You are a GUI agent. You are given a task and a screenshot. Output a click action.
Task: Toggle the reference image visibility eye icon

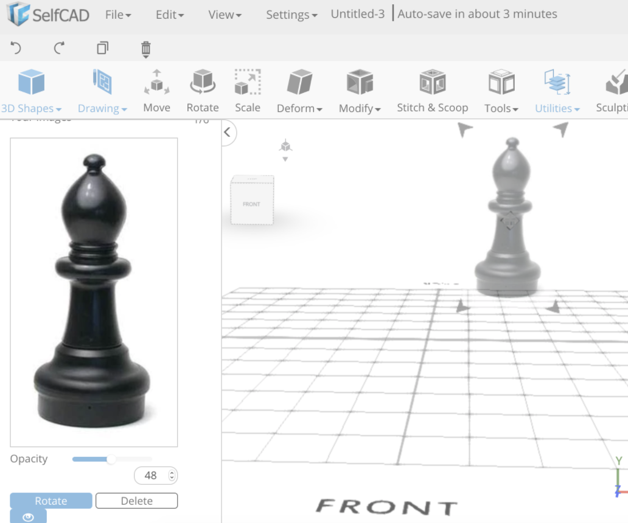[28, 516]
